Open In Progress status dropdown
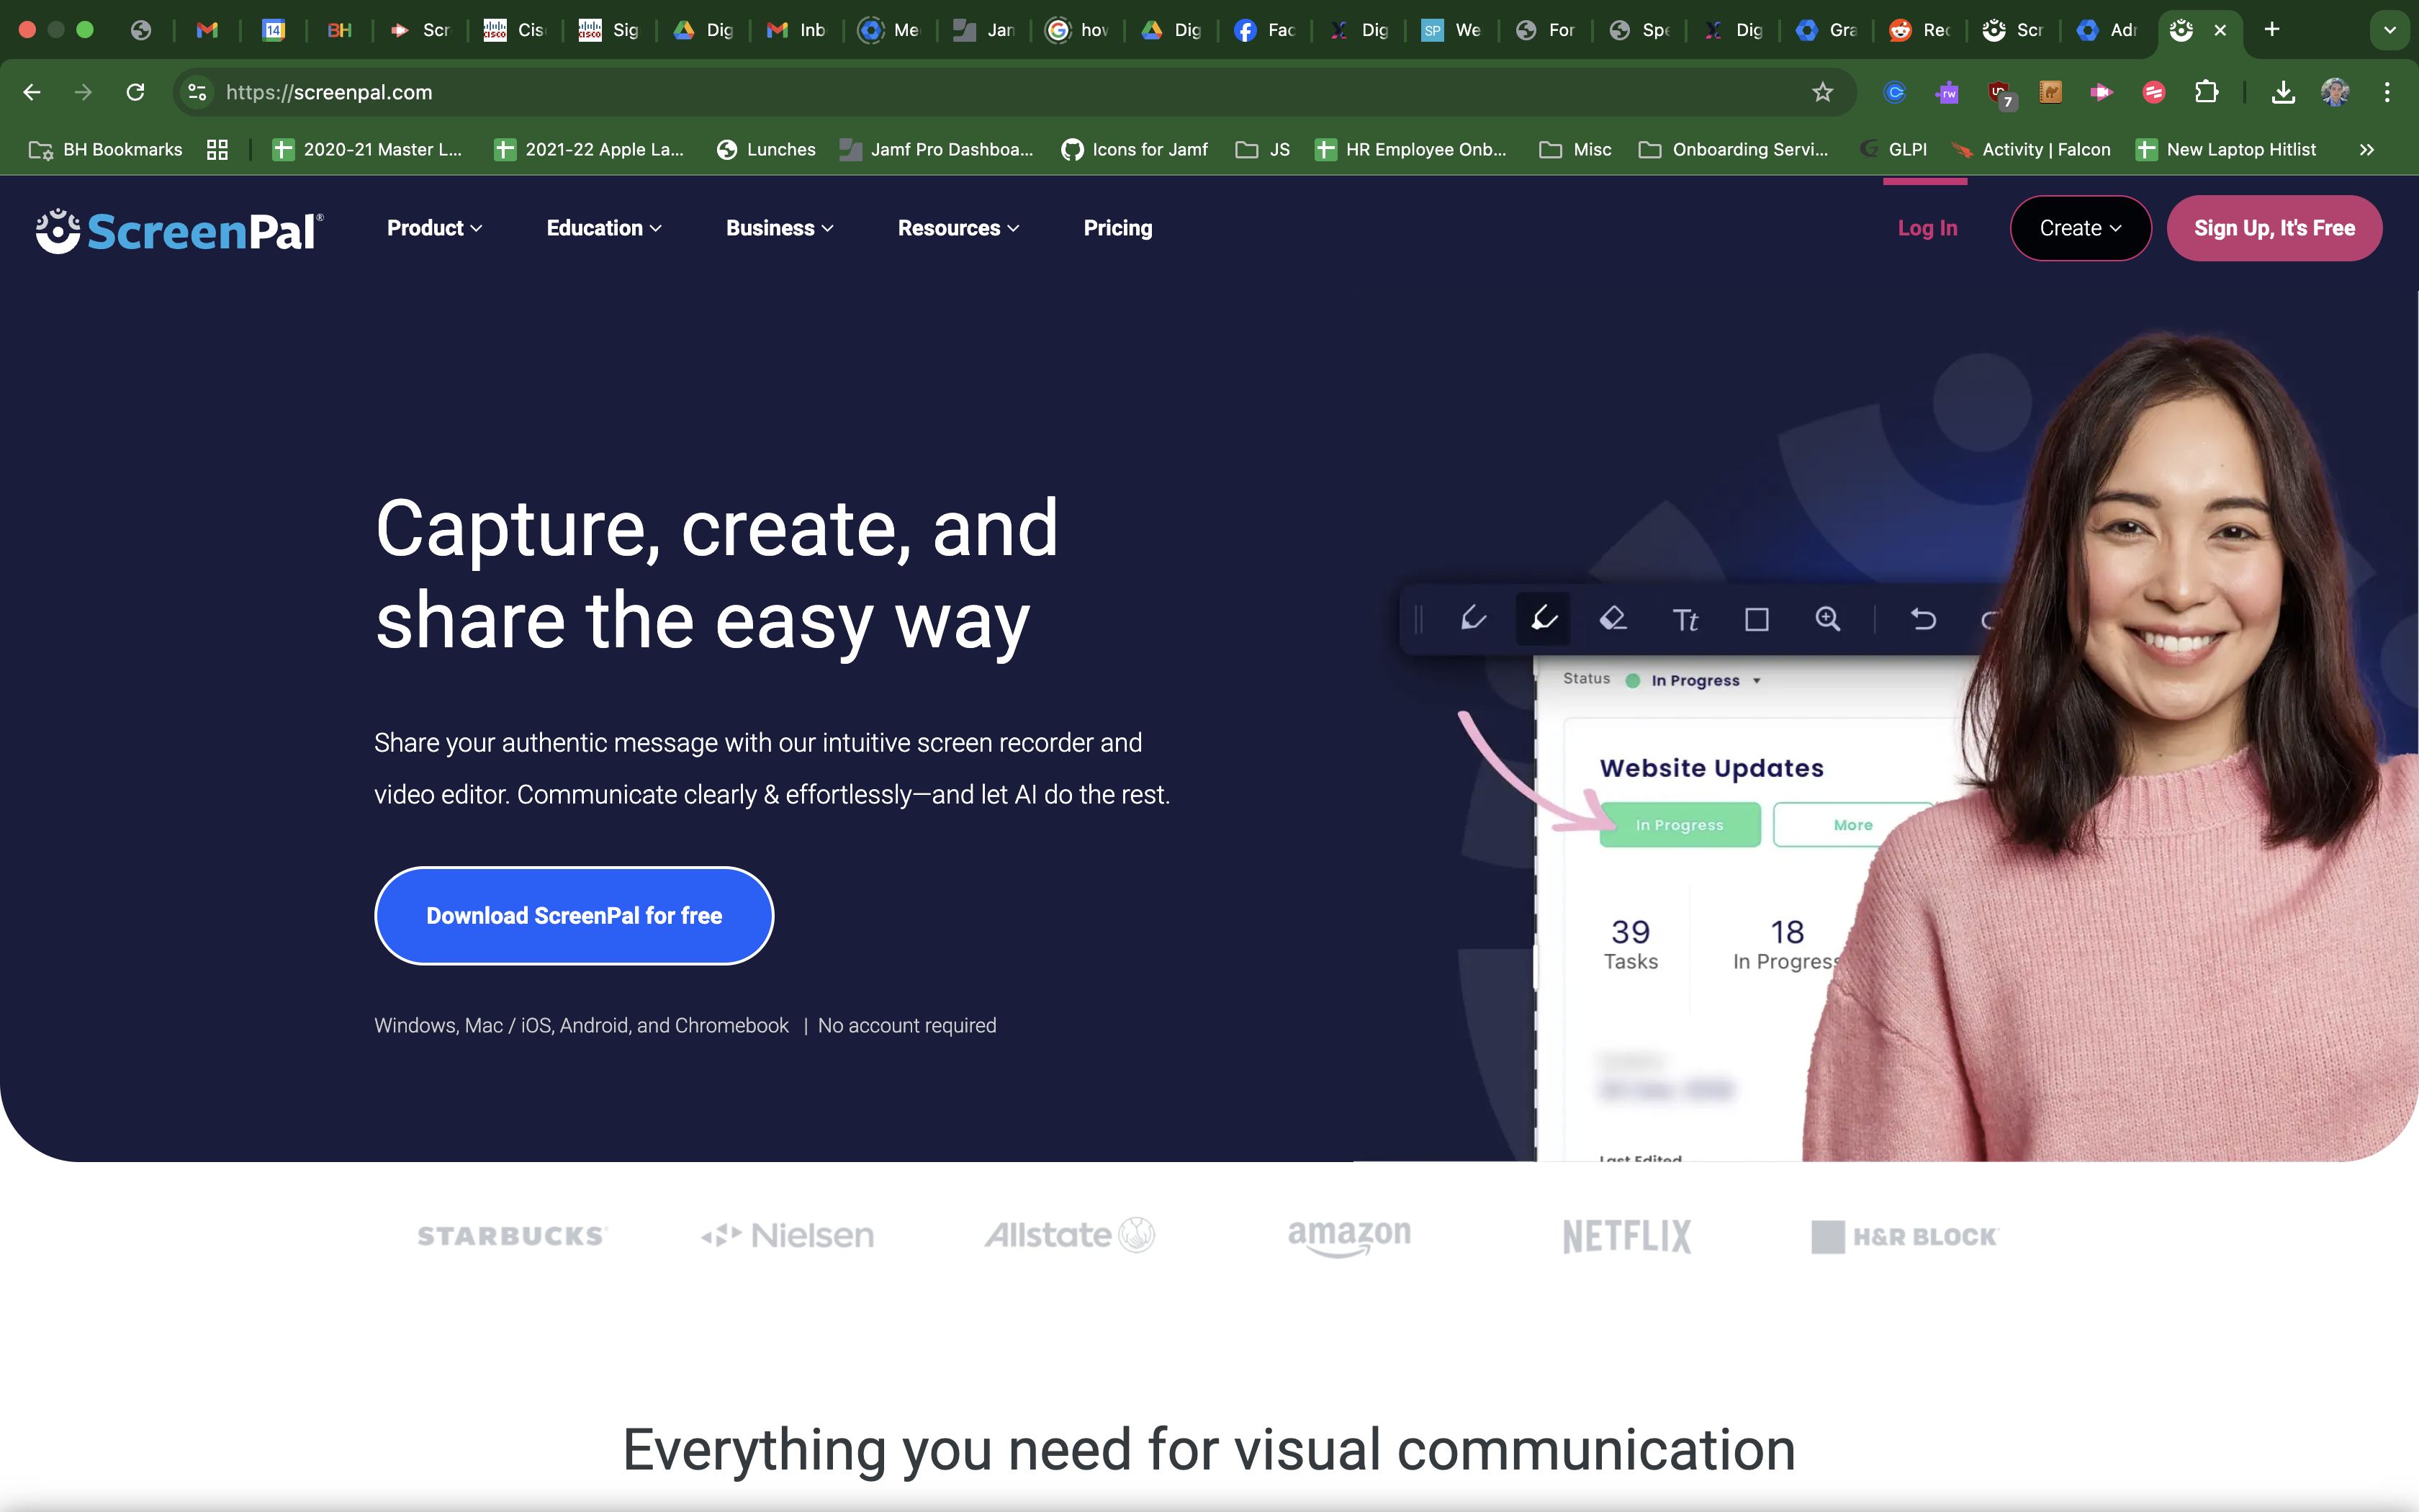 [1706, 681]
